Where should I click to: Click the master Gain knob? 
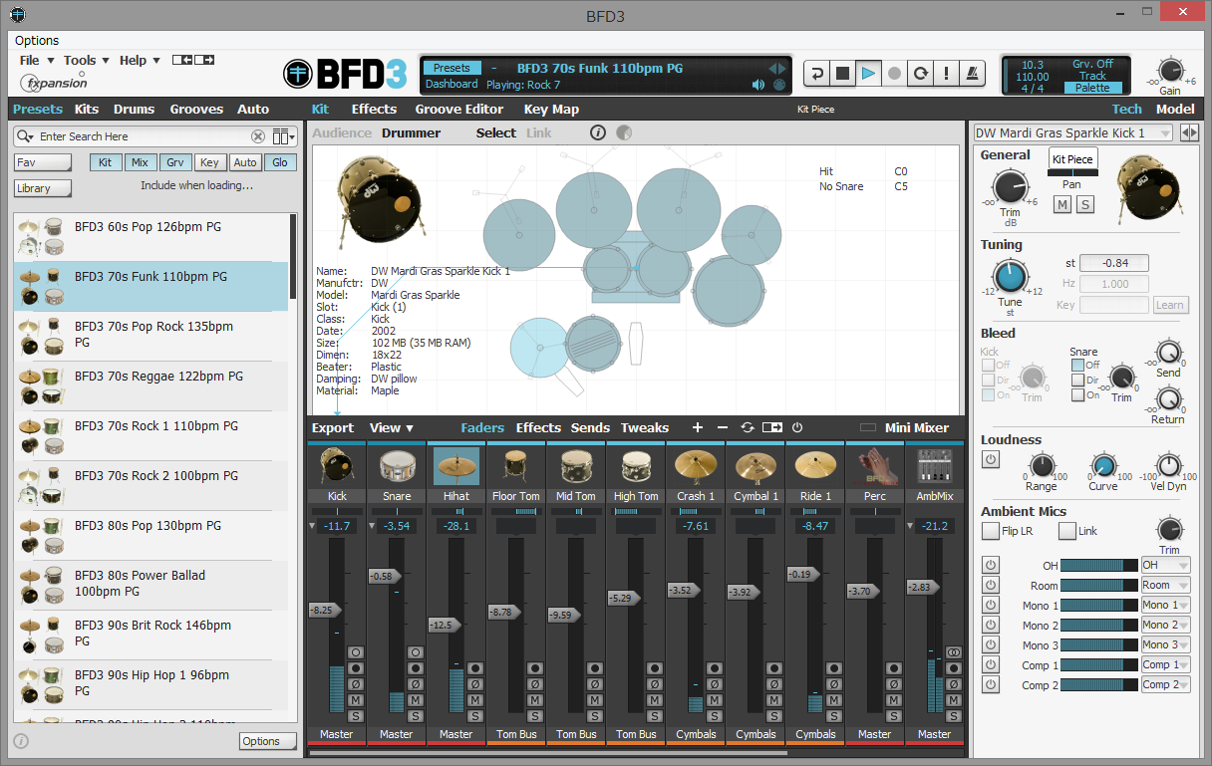(1169, 70)
